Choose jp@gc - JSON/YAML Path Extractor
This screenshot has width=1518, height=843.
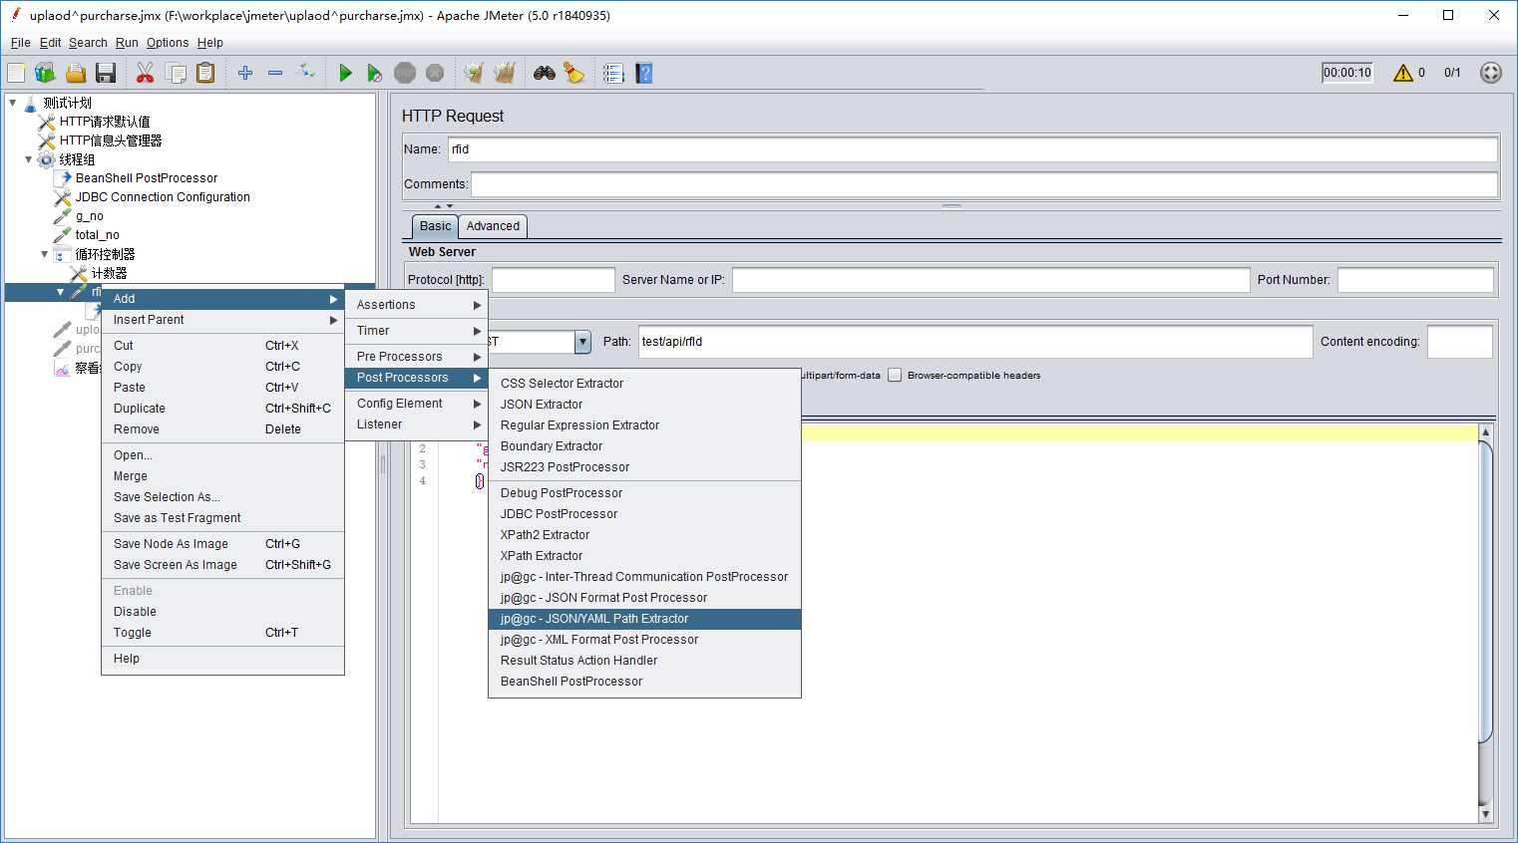[x=645, y=619]
